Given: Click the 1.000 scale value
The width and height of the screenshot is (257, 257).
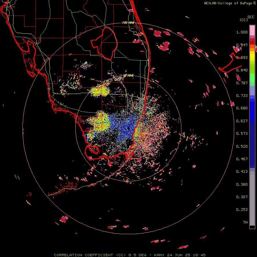Looking at the screenshot, I should click(x=242, y=32).
